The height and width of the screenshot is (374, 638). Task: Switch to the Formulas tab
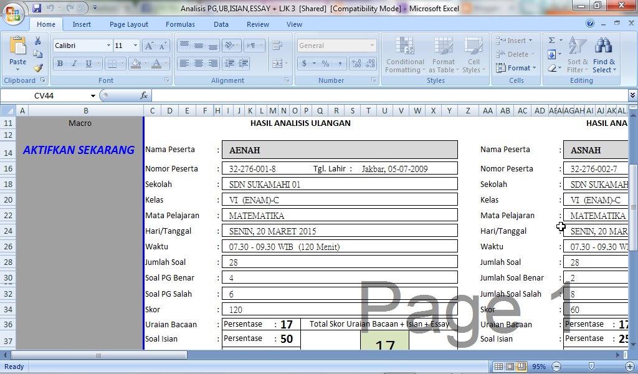click(180, 24)
